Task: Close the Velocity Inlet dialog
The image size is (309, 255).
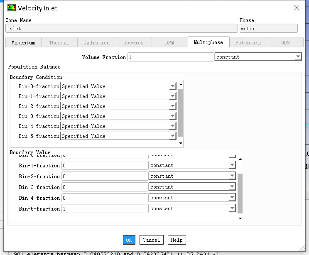Action: [x=296, y=8]
